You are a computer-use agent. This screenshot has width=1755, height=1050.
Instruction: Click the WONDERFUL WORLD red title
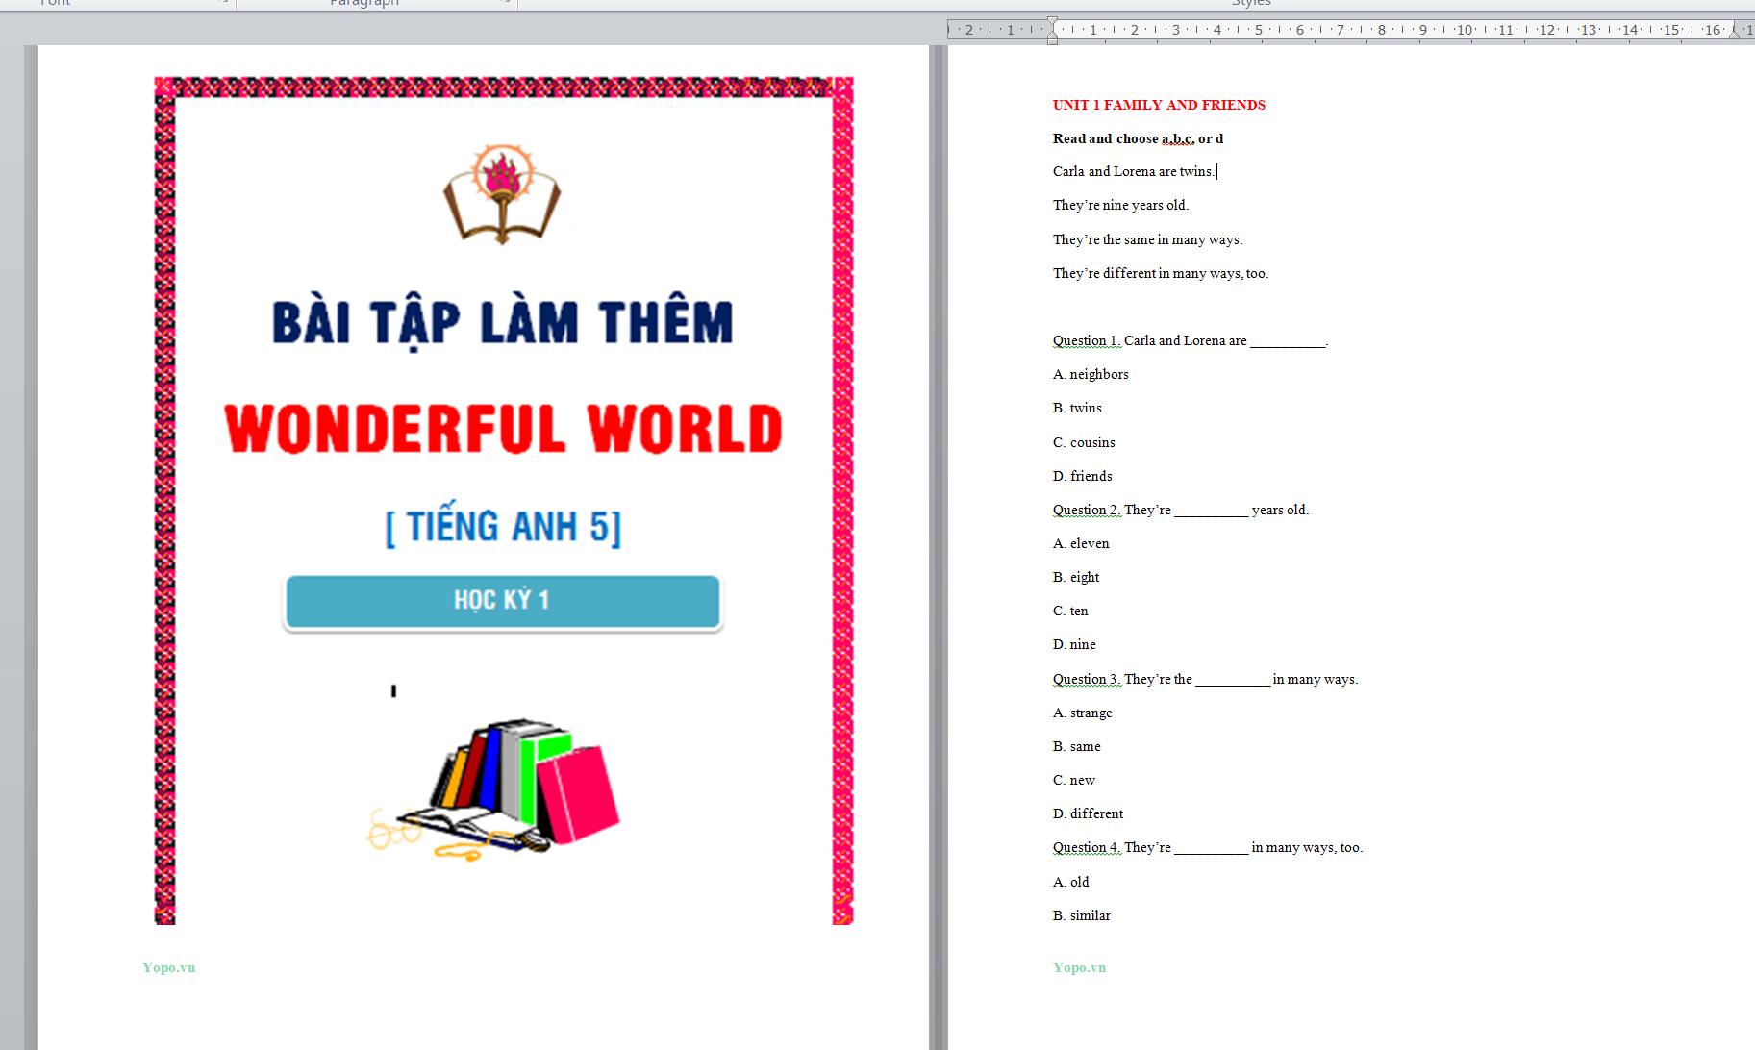pos(503,429)
